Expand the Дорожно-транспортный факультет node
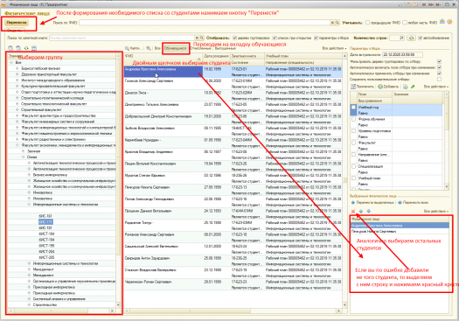This screenshot has width=459, height=321. pos(17,74)
